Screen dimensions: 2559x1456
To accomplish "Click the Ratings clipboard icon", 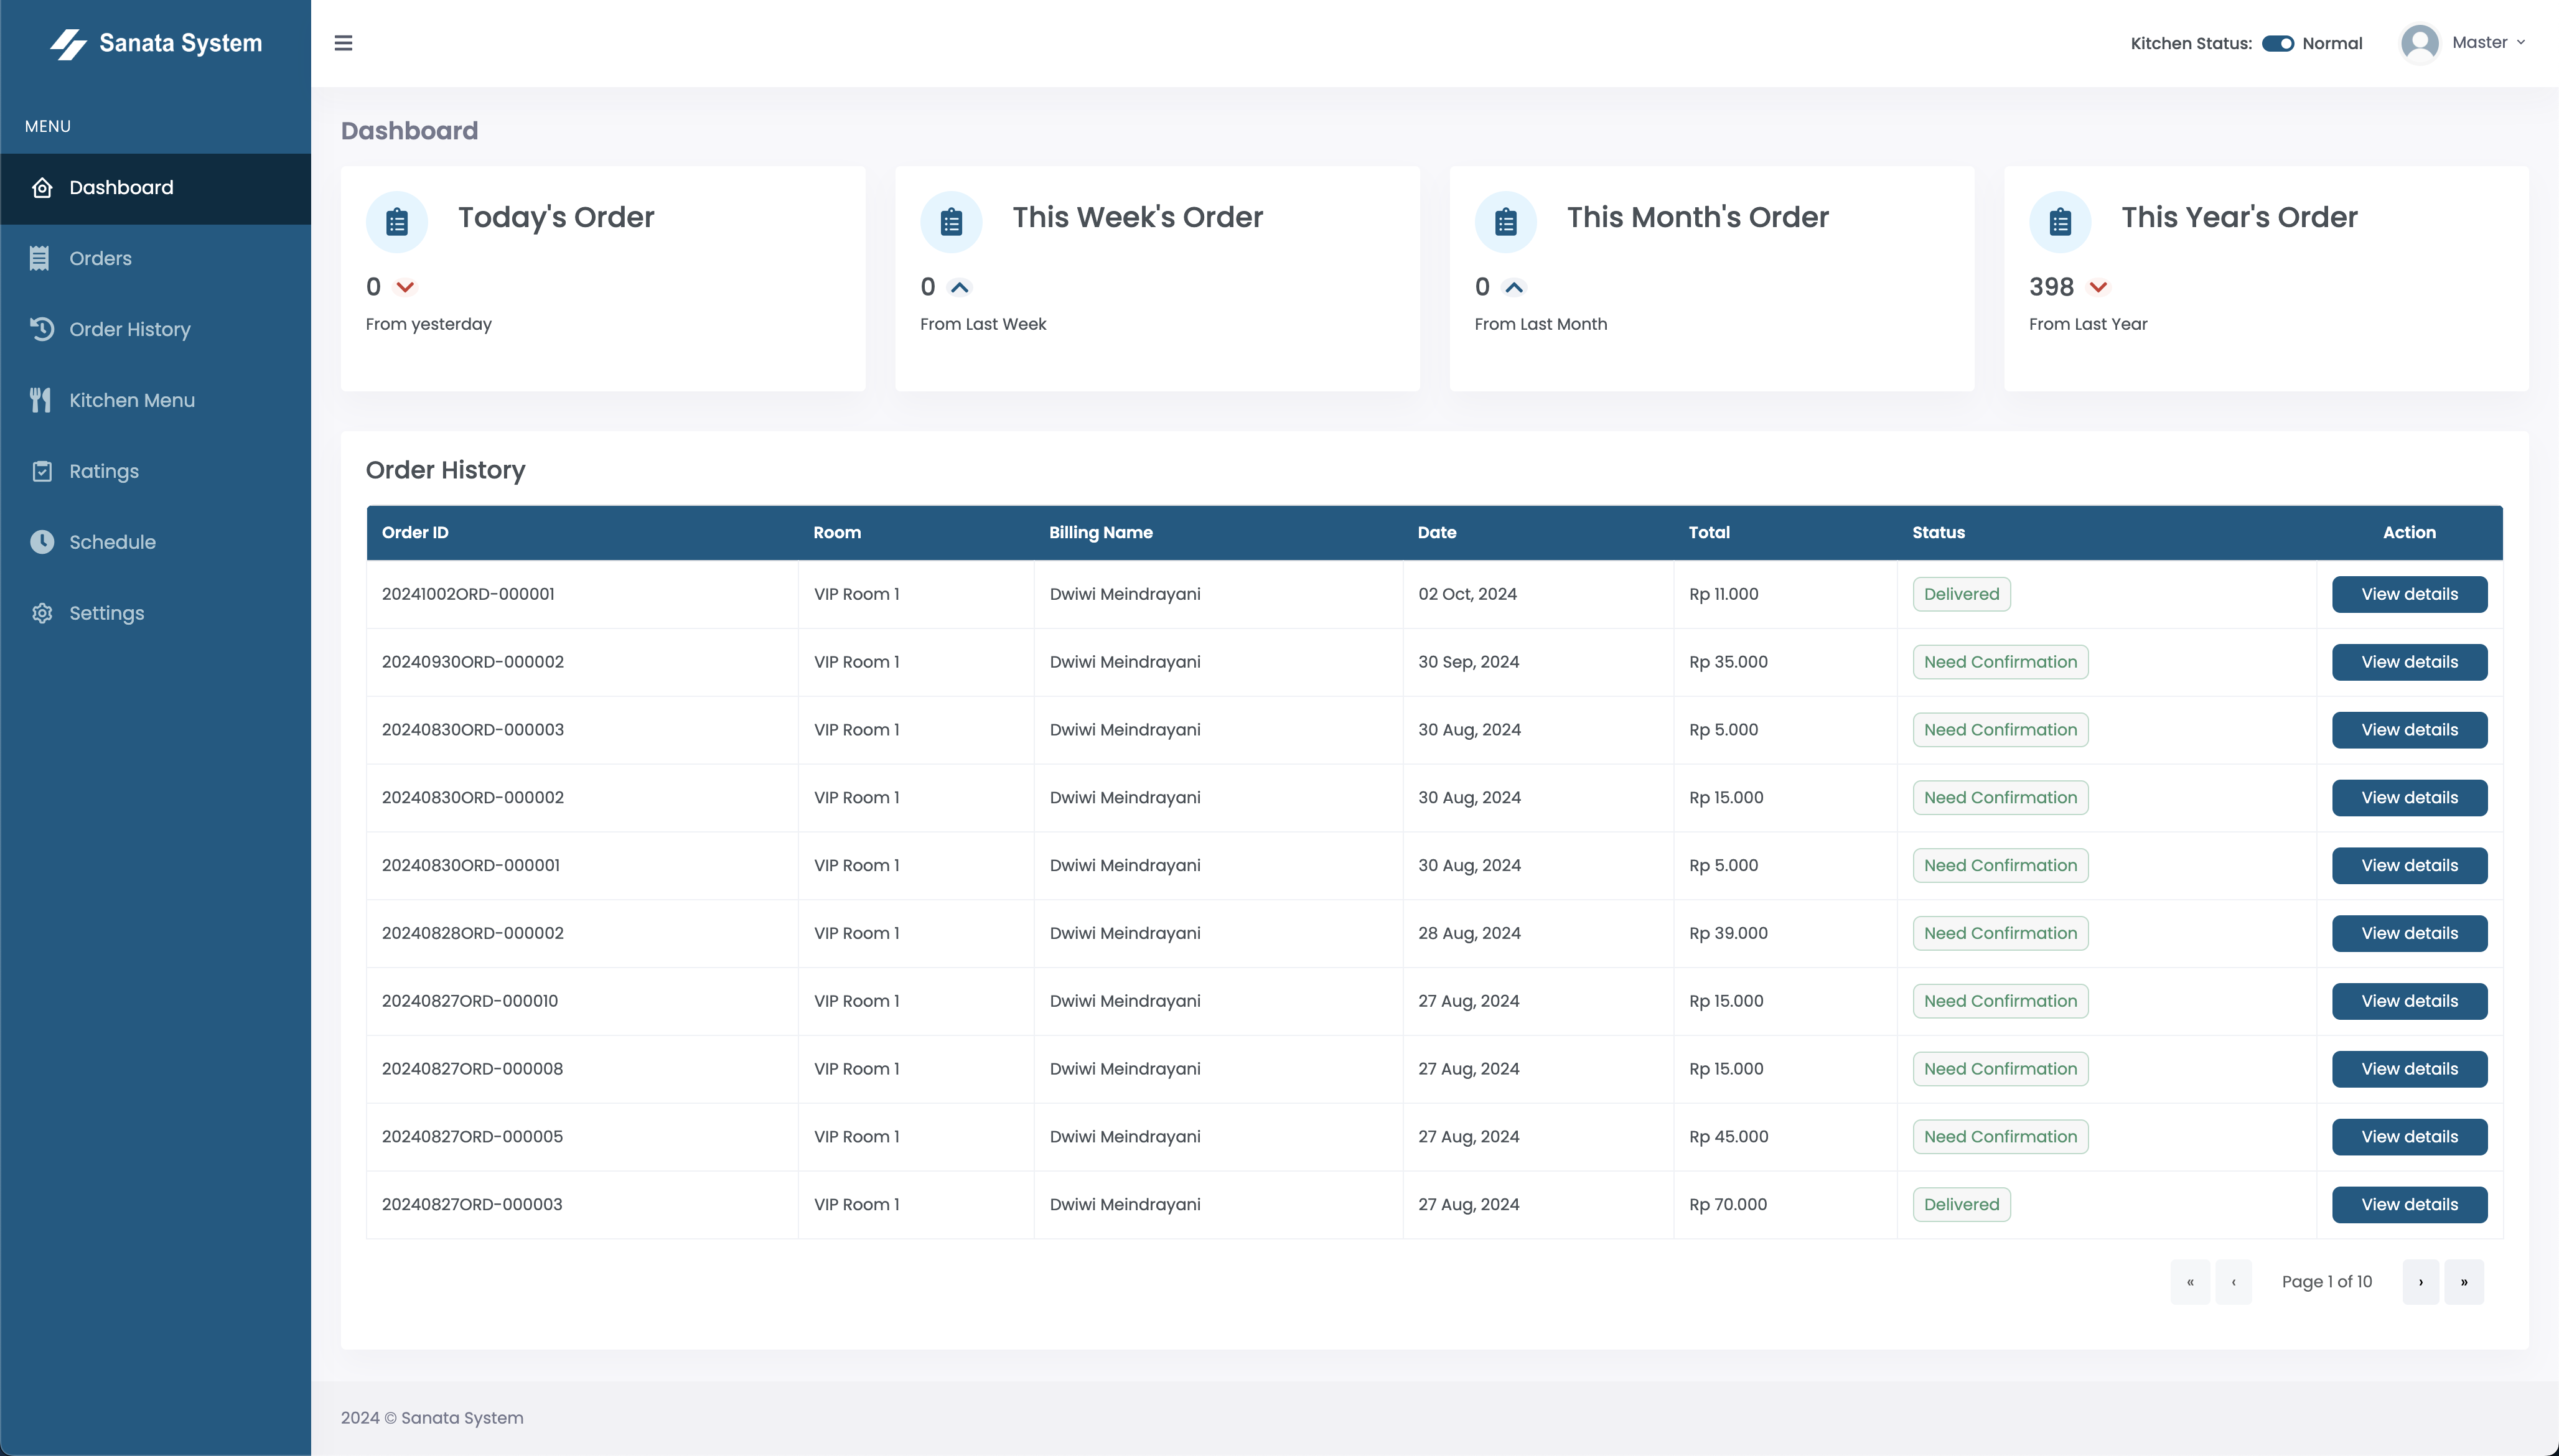I will [41, 471].
